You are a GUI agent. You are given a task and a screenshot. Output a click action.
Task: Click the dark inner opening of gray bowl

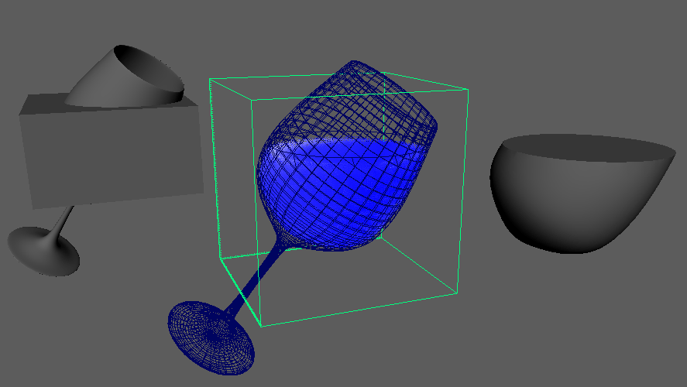[587, 148]
